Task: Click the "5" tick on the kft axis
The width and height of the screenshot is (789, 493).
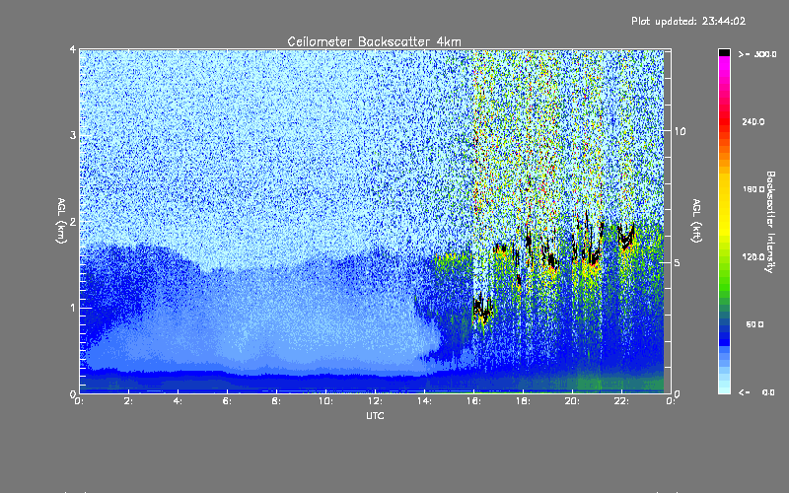Action: [x=678, y=262]
